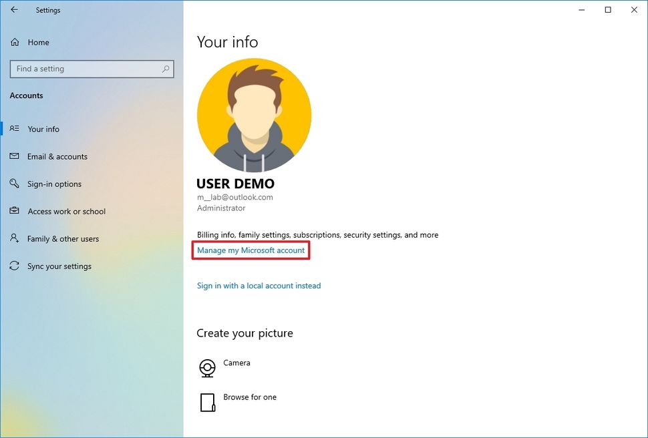The width and height of the screenshot is (648, 438).
Task: Click the Family & other users people icon
Action: coord(15,238)
